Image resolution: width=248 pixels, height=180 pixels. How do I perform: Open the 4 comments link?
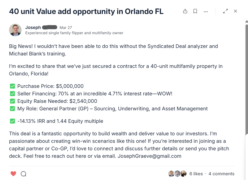221,174
